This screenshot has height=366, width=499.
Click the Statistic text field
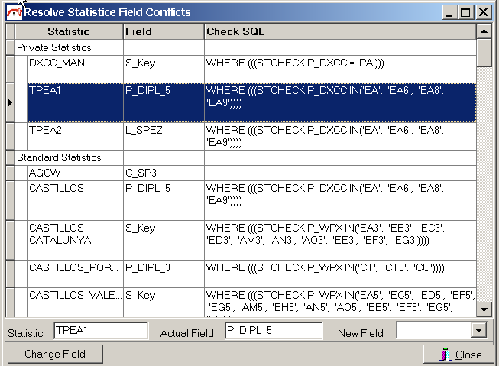point(101,330)
